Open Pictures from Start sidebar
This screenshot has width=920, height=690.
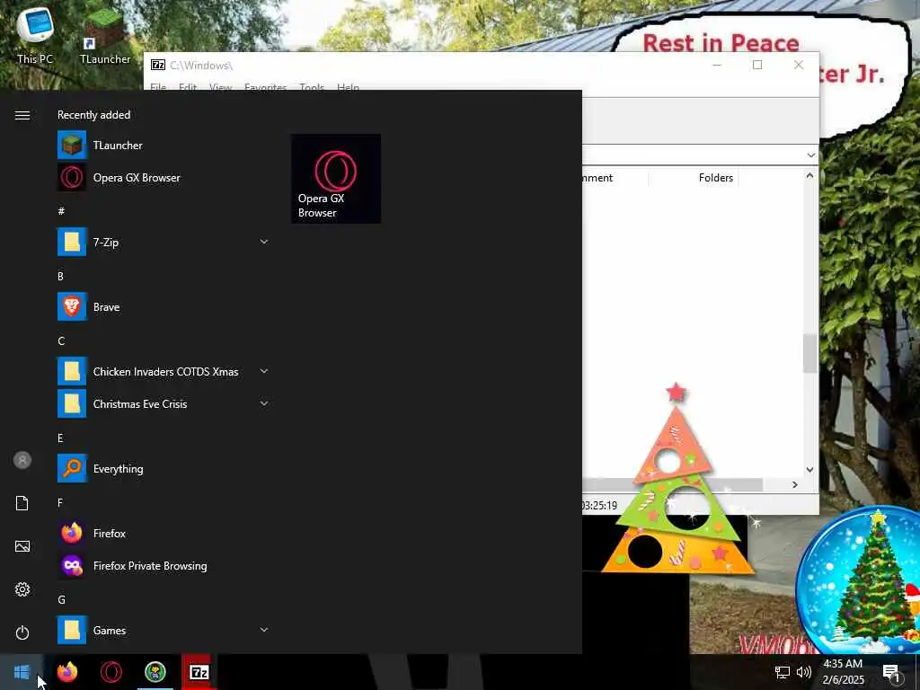(22, 546)
